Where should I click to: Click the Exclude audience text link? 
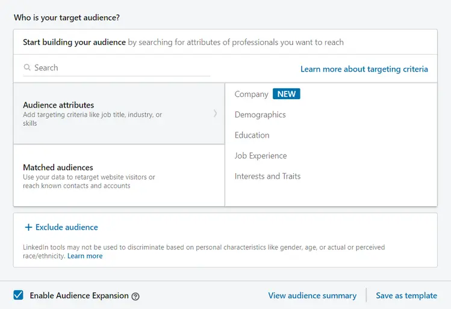tap(66, 227)
